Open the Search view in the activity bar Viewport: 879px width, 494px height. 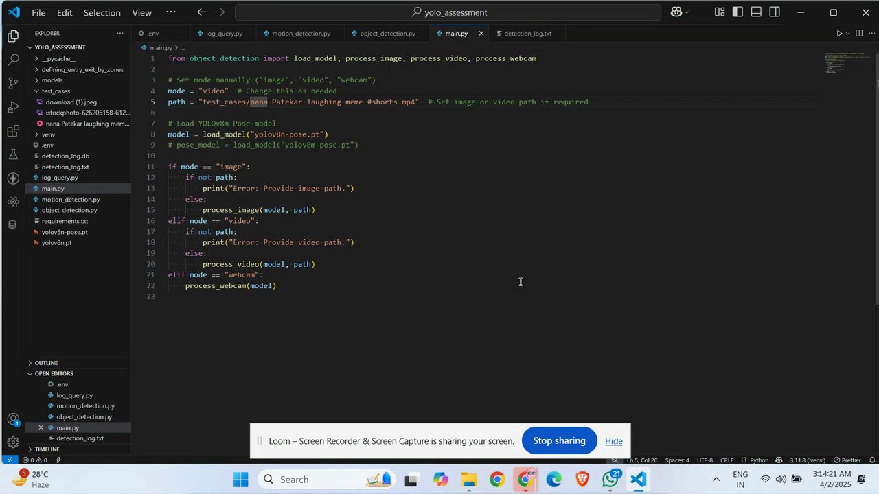tap(13, 60)
